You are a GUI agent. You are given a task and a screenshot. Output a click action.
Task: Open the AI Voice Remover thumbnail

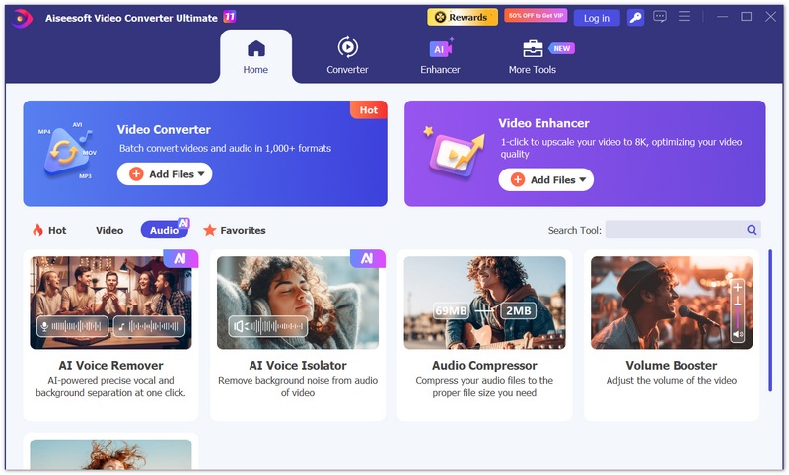pos(110,303)
